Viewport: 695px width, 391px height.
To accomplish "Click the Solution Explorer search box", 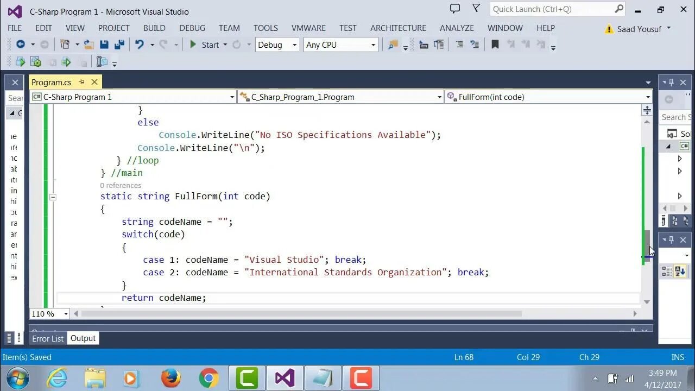I will [675, 117].
